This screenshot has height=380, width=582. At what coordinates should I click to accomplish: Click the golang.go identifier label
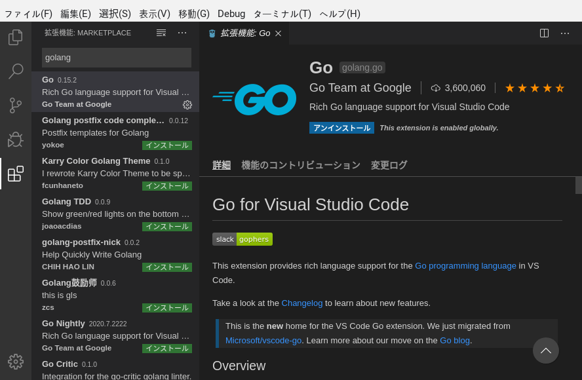click(362, 67)
